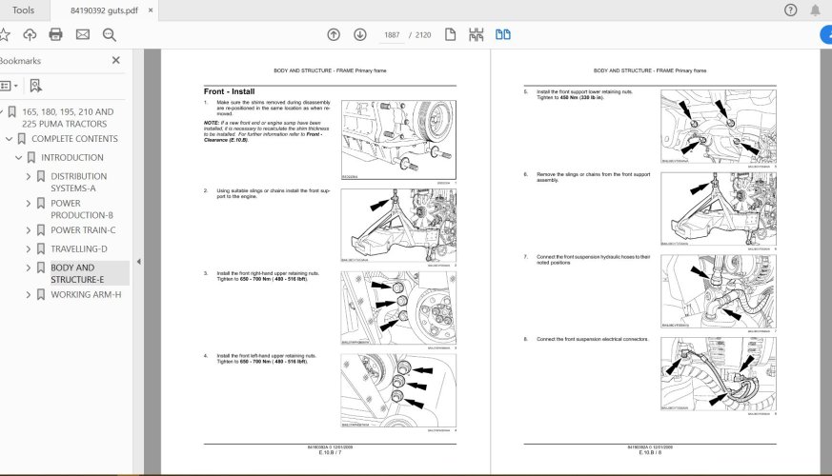Go to next page with down arrow
Image resolution: width=832 pixels, height=476 pixels.
(359, 35)
